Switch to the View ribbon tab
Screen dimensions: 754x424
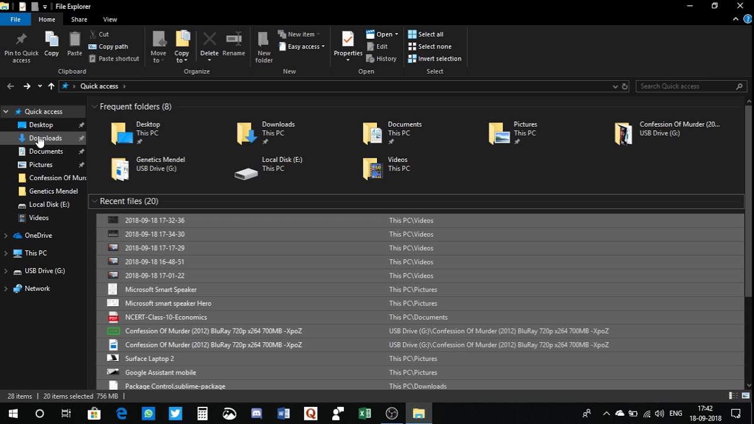110,19
